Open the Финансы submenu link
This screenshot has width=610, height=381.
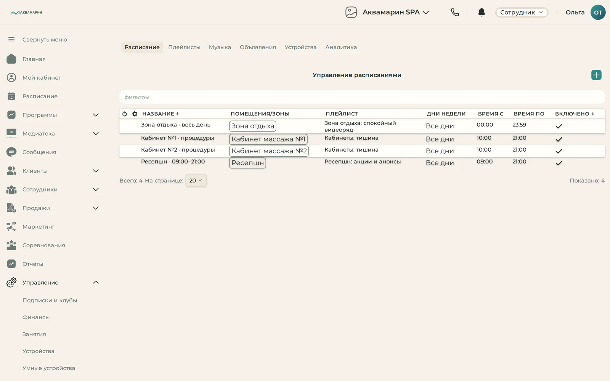[36, 317]
